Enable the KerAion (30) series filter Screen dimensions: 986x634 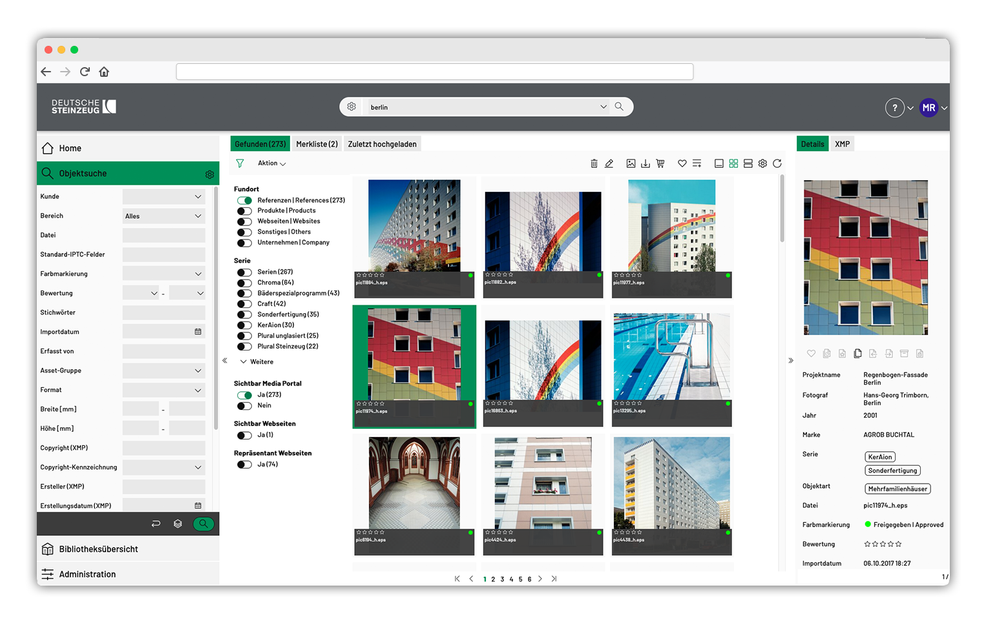coord(244,325)
